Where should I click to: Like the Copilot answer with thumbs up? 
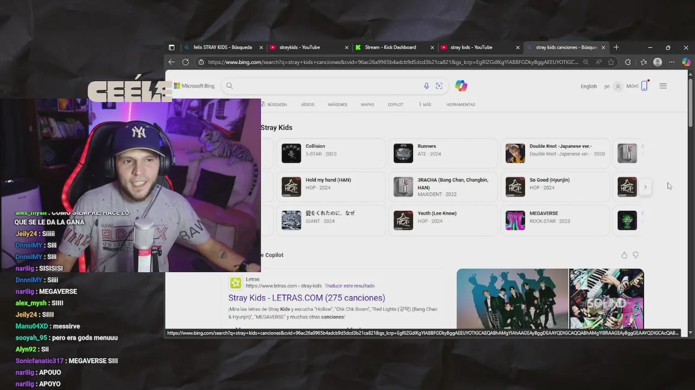click(624, 255)
